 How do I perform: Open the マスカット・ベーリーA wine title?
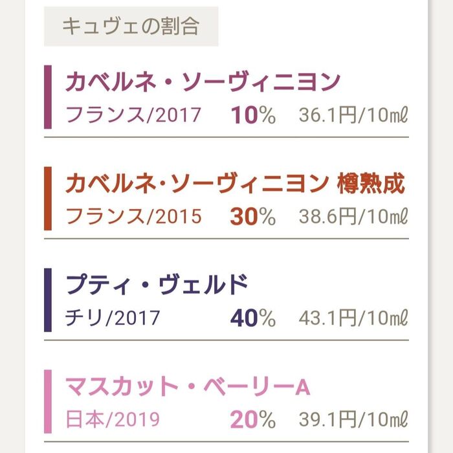[x=188, y=387]
